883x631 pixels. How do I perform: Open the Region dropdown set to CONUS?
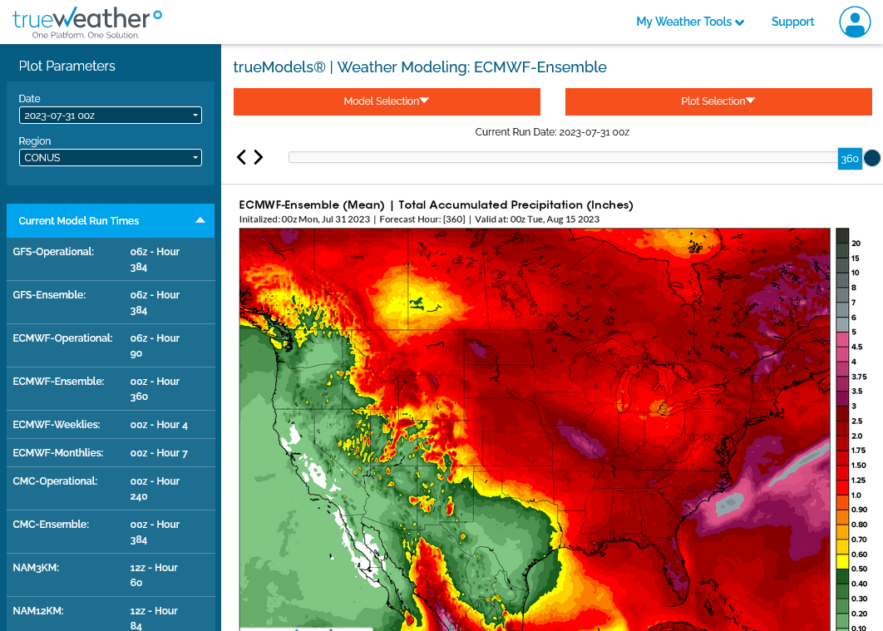click(x=111, y=158)
